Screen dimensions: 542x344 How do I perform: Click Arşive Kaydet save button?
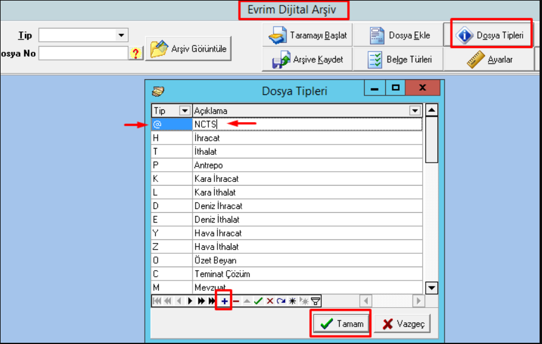[307, 59]
